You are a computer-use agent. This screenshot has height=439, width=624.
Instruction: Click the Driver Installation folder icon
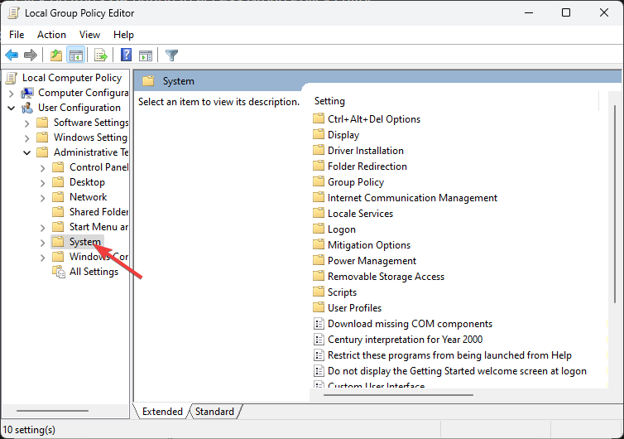tap(319, 150)
